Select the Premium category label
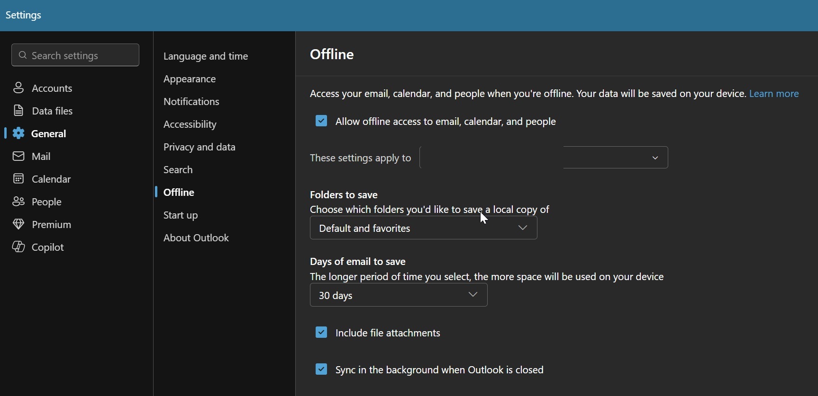The width and height of the screenshot is (818, 396). [x=52, y=224]
